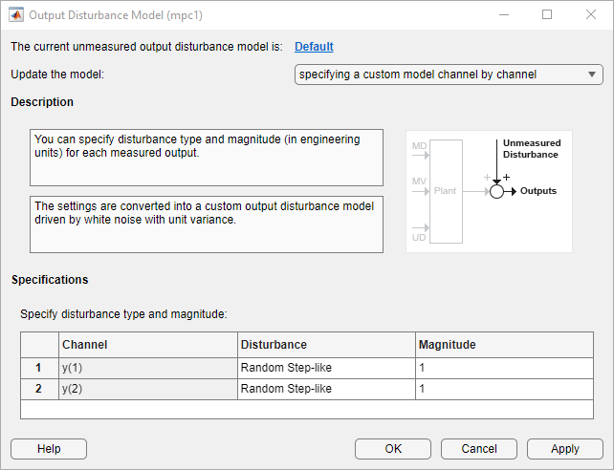The height and width of the screenshot is (470, 614).
Task: Click the Disturbance column header
Action: pyautogui.click(x=325, y=345)
